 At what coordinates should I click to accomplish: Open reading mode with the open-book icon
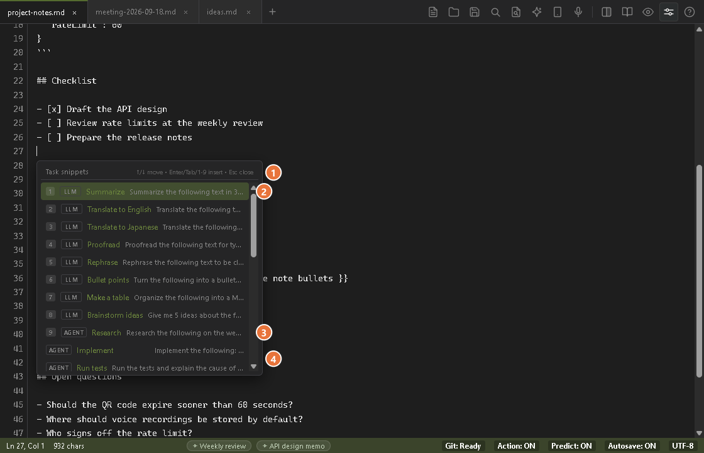point(627,12)
